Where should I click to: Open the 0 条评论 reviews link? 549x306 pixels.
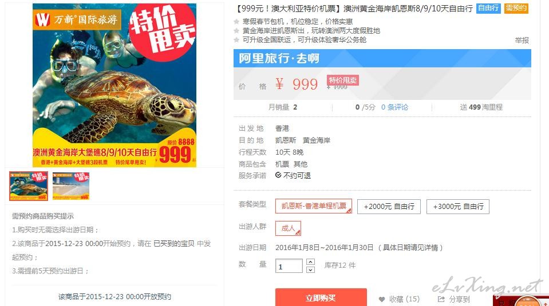[x=394, y=107]
